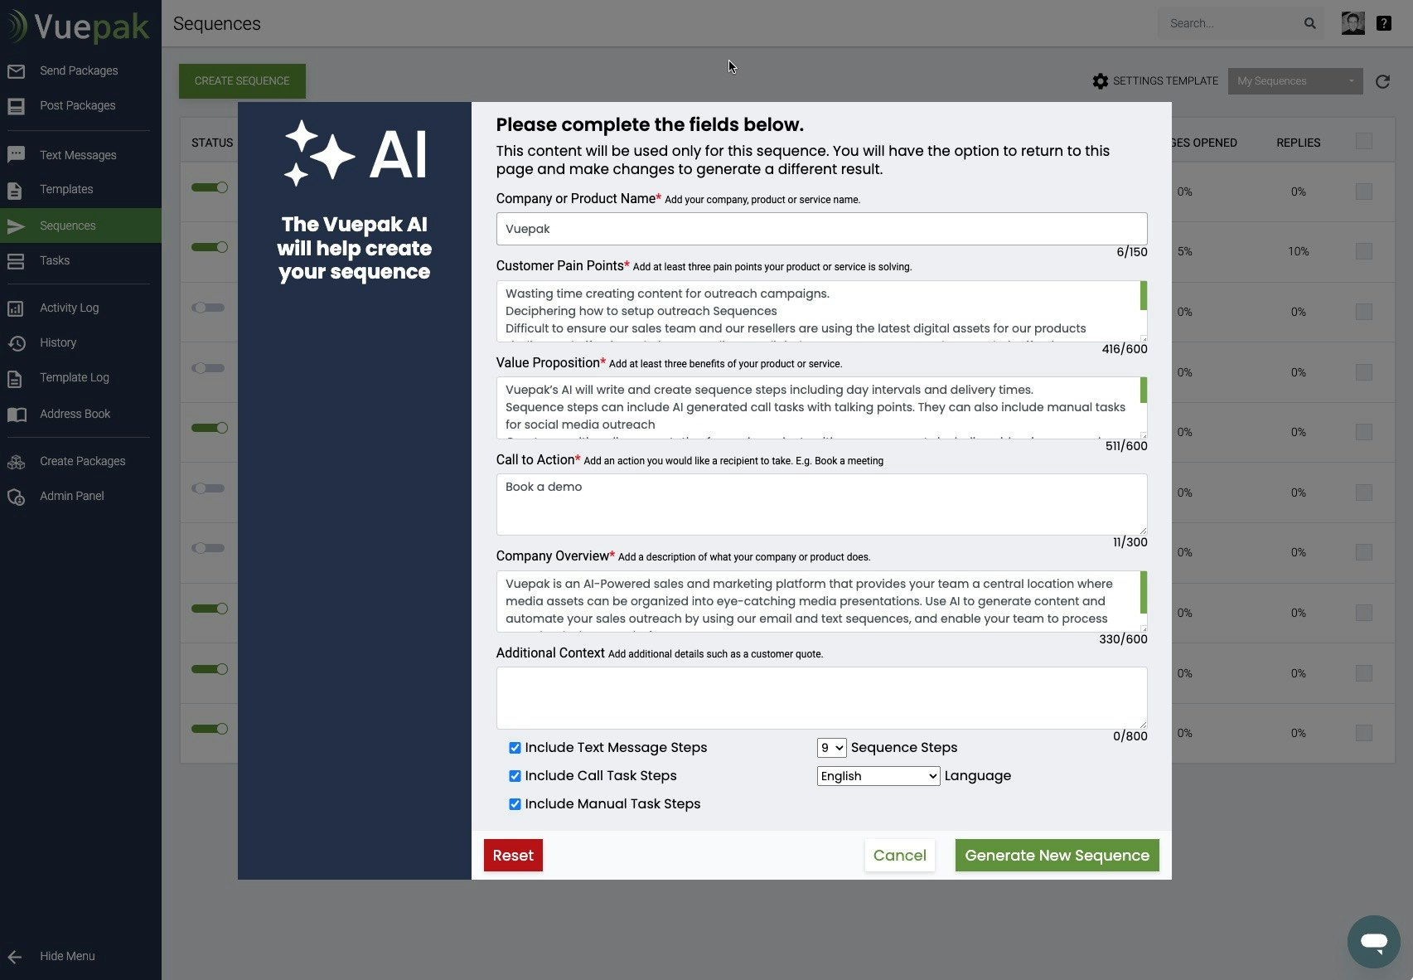Click the Admin Panel shield icon
Screen dimensions: 1413x980
[x=16, y=497]
